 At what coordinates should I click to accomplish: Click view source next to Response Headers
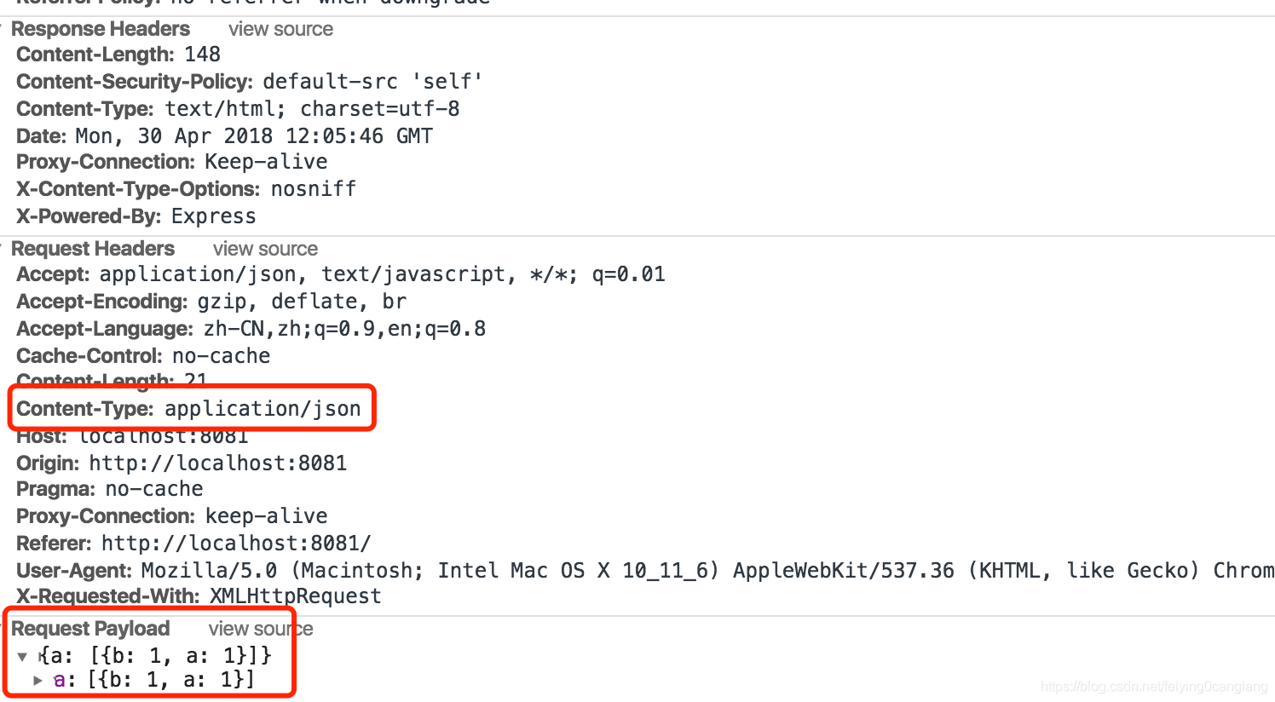point(280,28)
